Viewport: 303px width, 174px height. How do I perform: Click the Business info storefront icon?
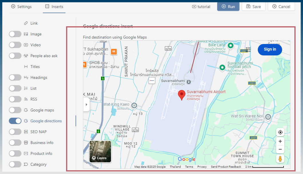(26, 143)
